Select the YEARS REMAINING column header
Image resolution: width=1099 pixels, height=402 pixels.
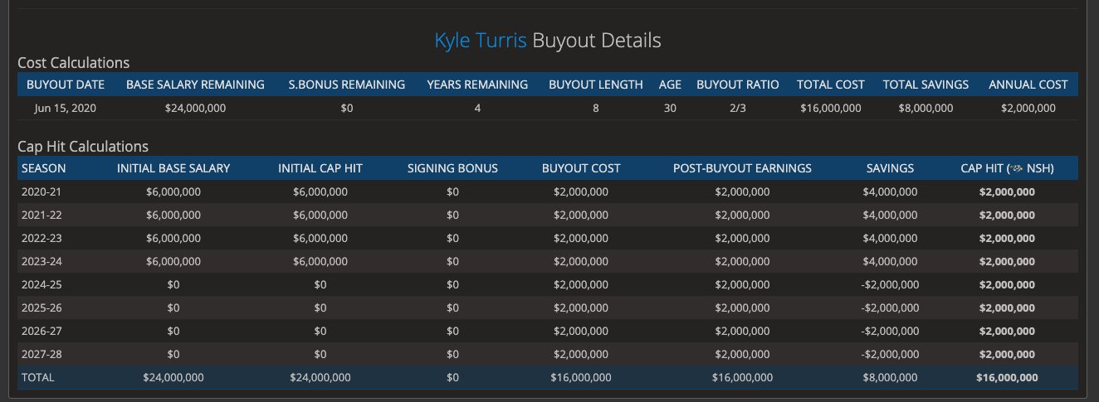pyautogui.click(x=477, y=85)
